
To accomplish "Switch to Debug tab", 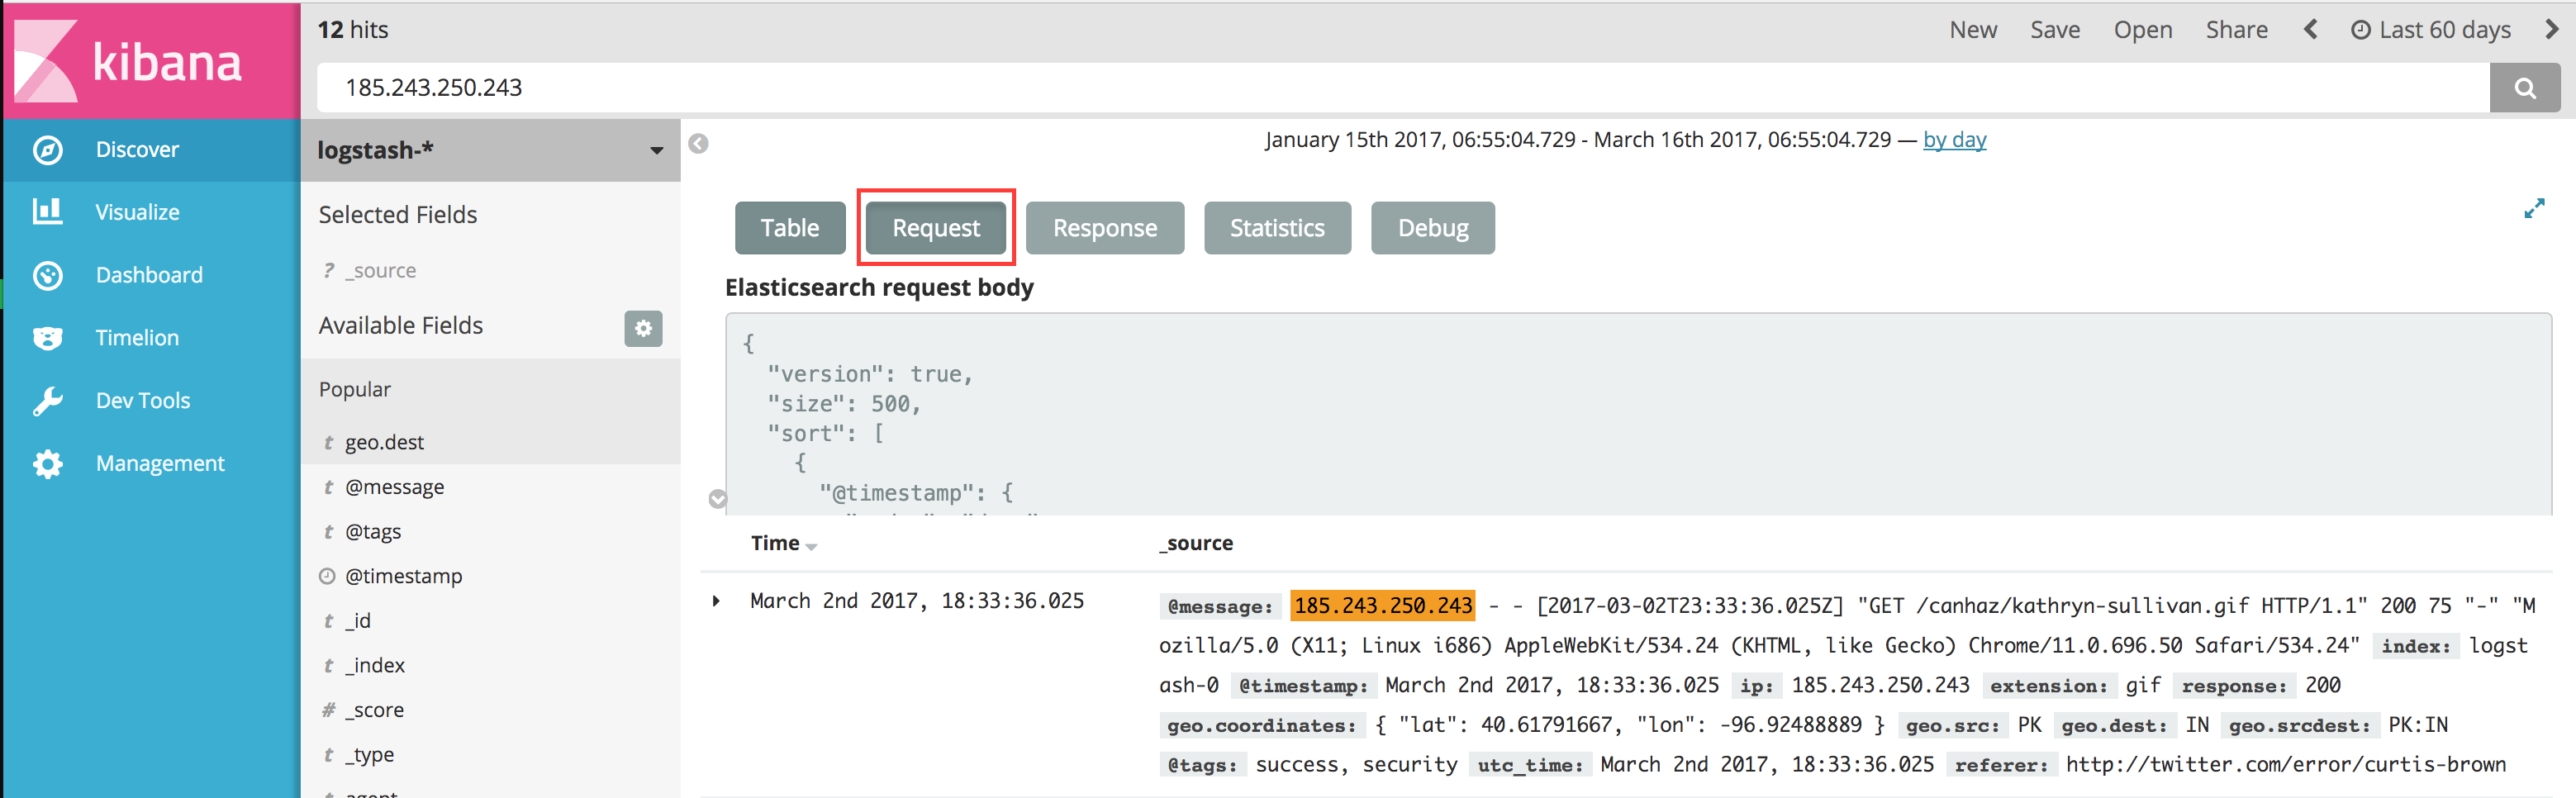I will click(x=1433, y=228).
